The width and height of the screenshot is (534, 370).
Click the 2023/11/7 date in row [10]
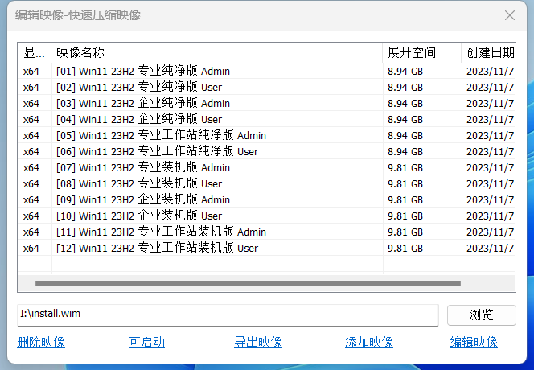tap(490, 216)
